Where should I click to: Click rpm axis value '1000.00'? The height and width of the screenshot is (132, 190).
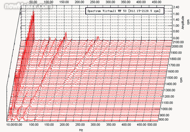(166, 109)
